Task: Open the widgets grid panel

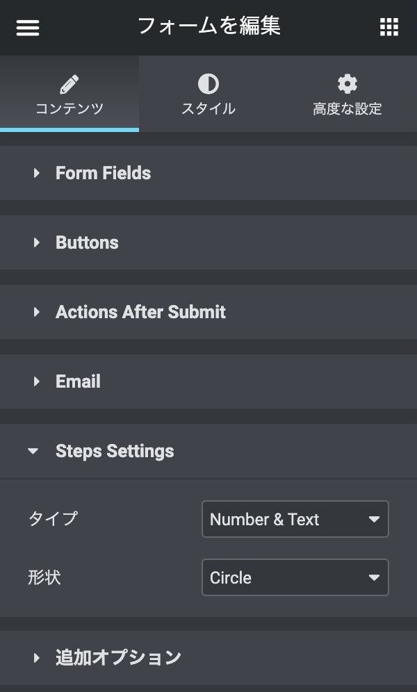Action: 389,28
